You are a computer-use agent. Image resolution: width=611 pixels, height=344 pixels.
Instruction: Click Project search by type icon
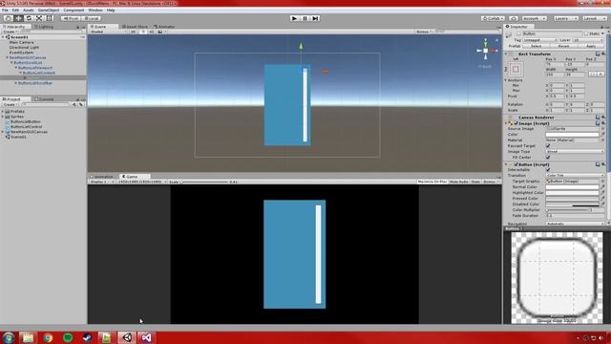click(x=74, y=104)
